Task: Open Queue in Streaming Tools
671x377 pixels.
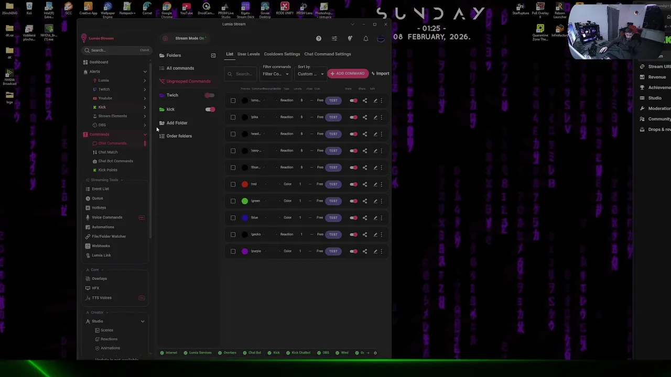Action: coord(97,198)
